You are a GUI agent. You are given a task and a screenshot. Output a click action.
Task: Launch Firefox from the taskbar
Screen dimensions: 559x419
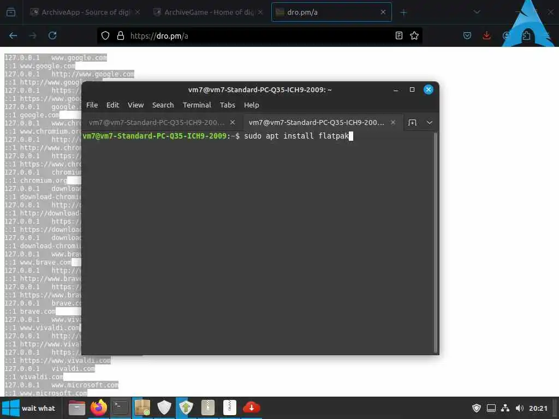click(x=99, y=408)
